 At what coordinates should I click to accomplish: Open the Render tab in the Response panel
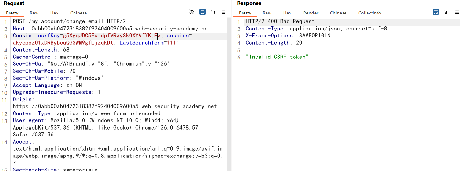[311, 13]
